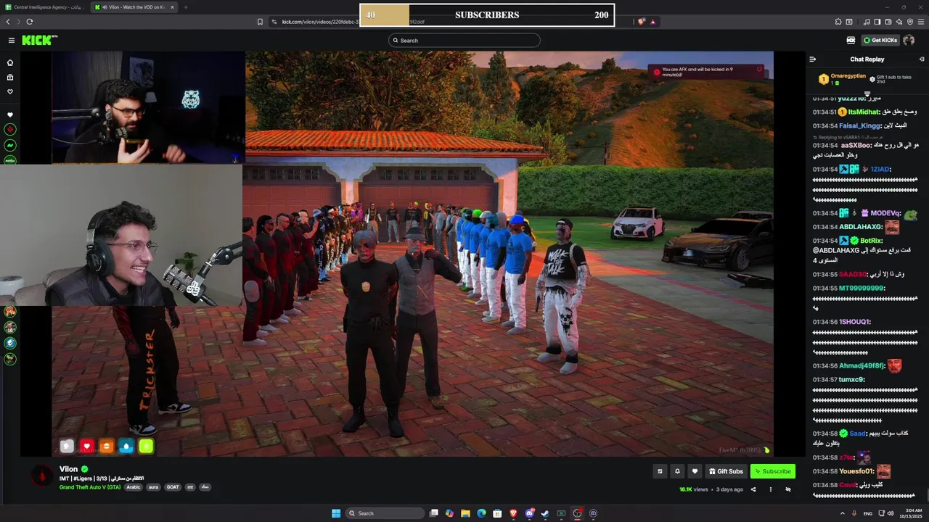Select the aura tag
The image size is (929, 522).
pyautogui.click(x=153, y=487)
